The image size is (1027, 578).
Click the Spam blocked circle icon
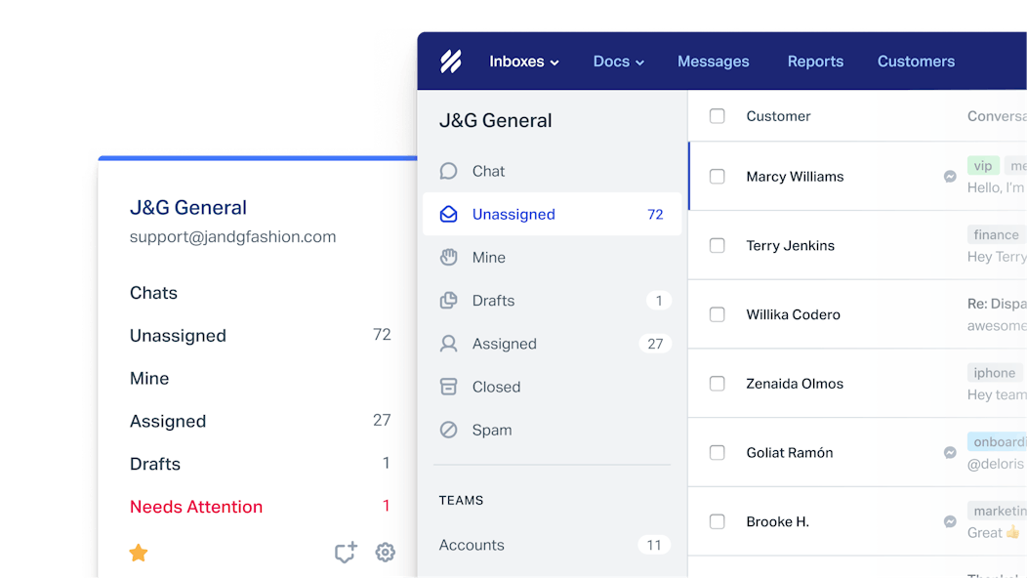(449, 430)
